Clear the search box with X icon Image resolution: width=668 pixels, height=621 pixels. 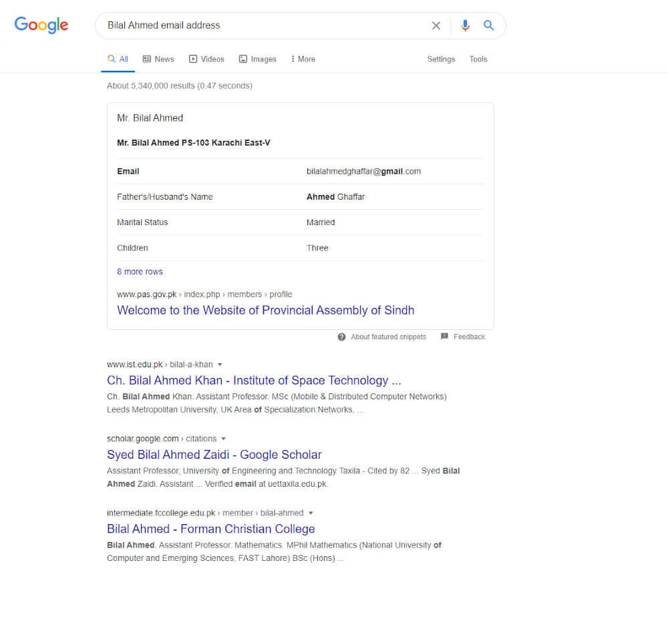(x=436, y=25)
